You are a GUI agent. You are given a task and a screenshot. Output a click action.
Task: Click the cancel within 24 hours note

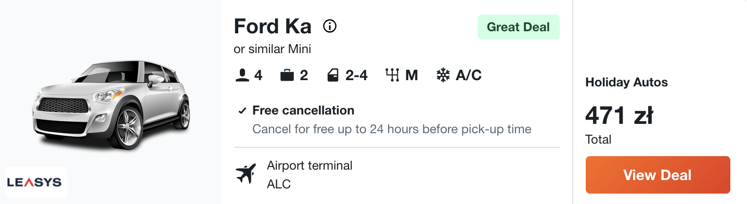[392, 129]
